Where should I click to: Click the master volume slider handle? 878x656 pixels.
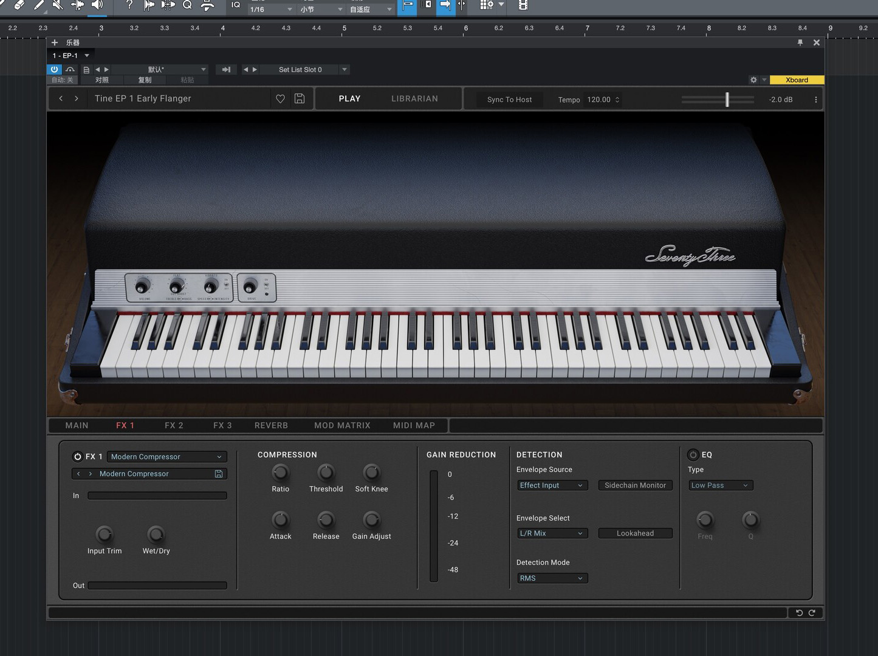(727, 100)
